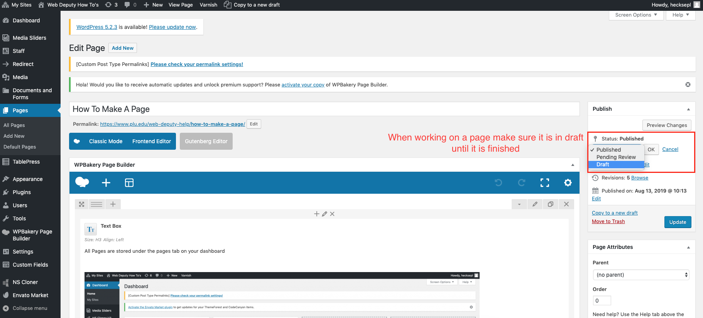
Task: Open Settings menu in sidebar
Action: pyautogui.click(x=23, y=252)
